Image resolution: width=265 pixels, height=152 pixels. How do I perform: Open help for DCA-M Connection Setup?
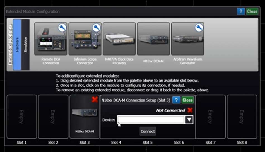pos(176,100)
